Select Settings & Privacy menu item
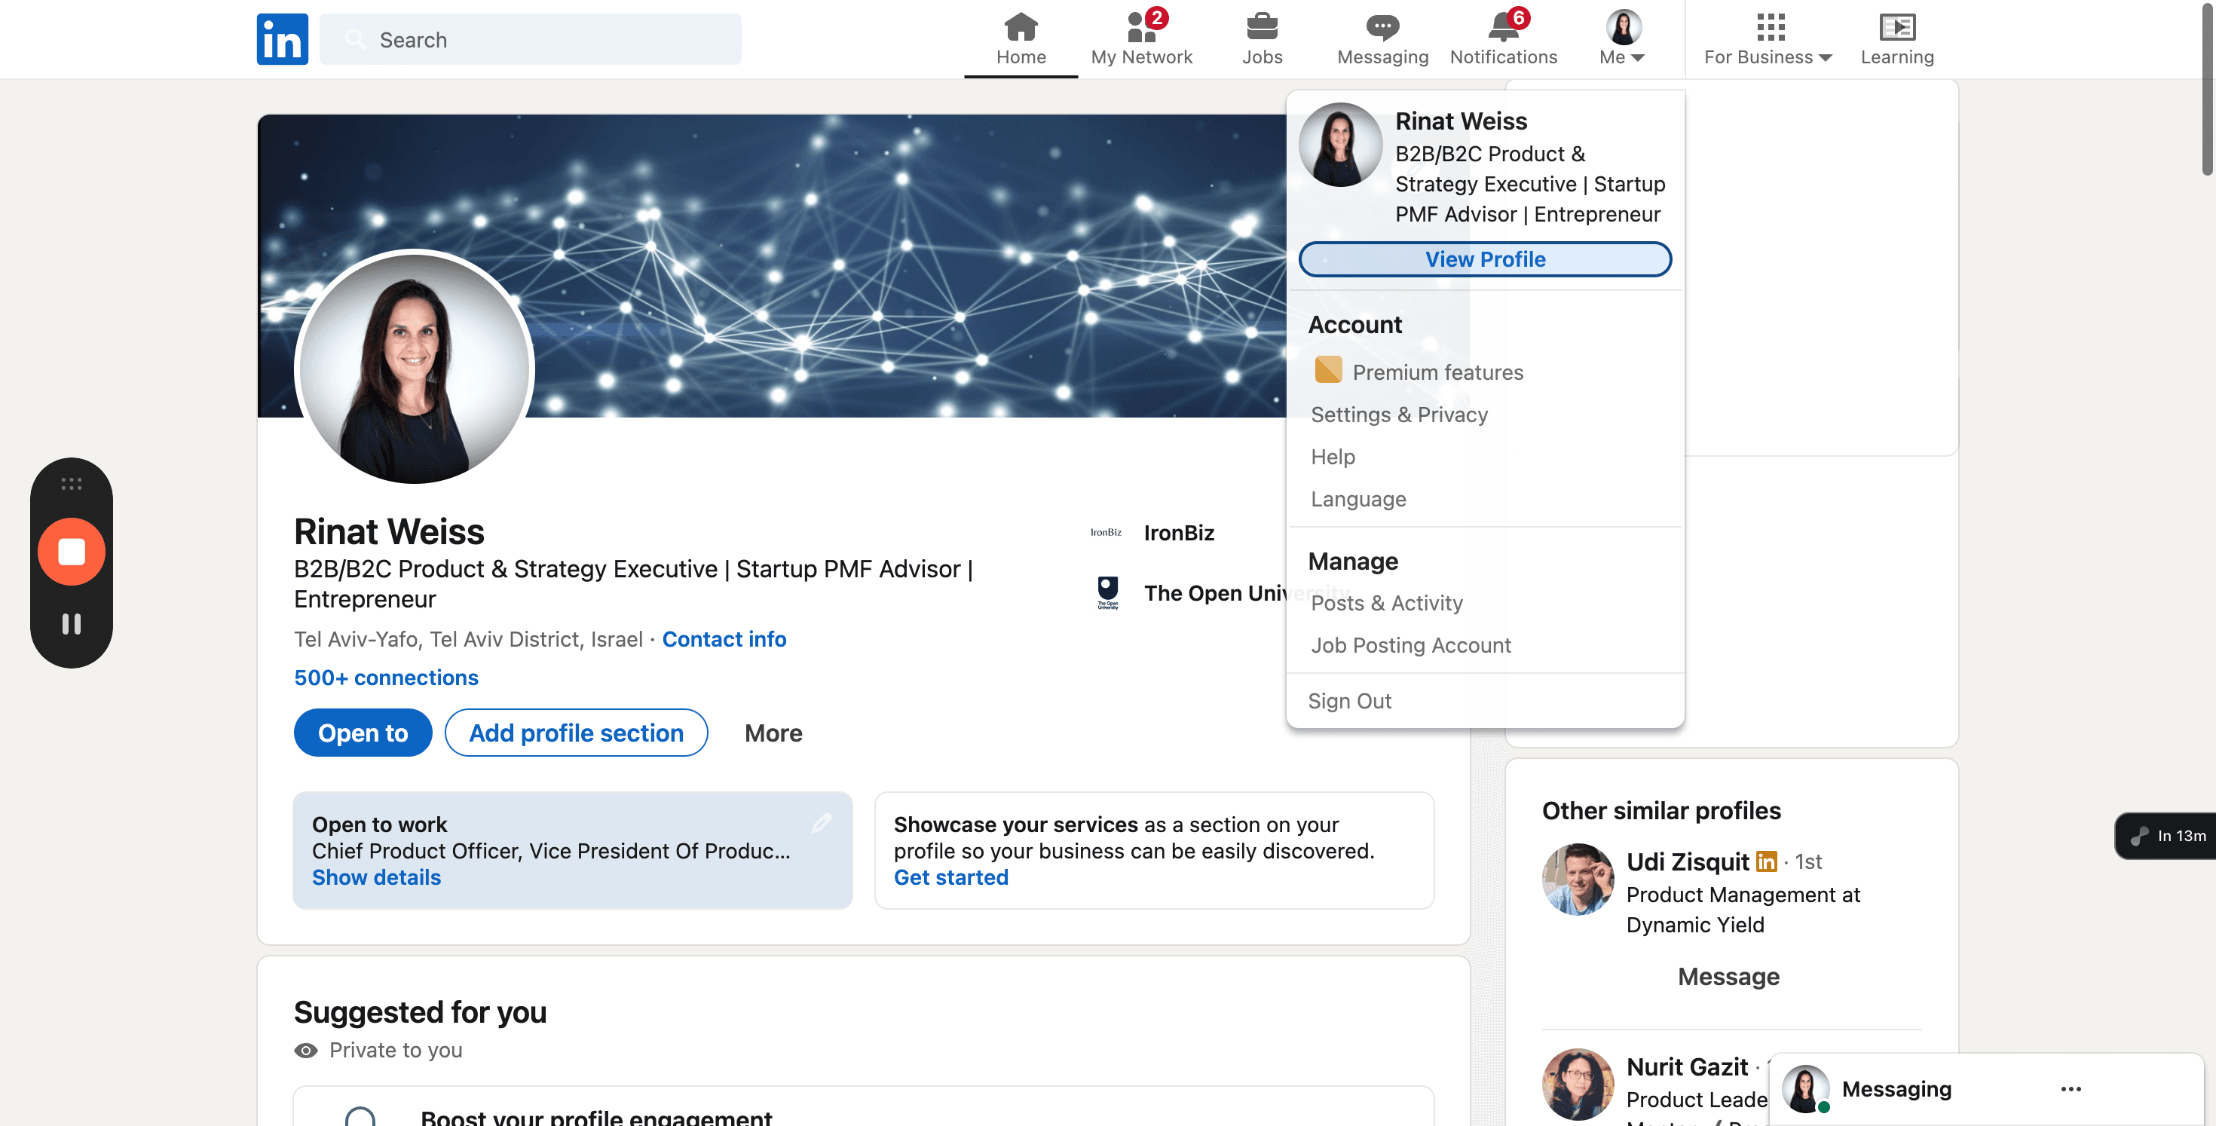 click(1400, 415)
